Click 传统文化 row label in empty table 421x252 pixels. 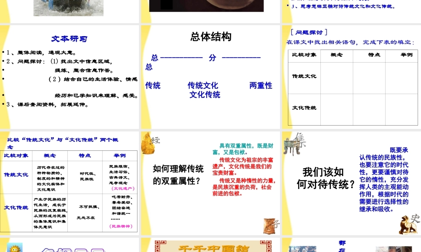click(x=304, y=76)
